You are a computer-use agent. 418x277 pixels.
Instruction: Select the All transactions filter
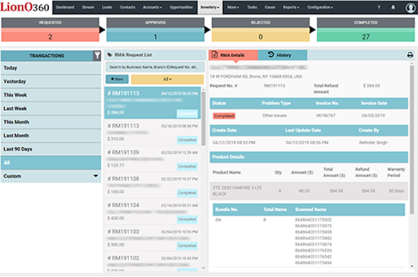coord(51,163)
